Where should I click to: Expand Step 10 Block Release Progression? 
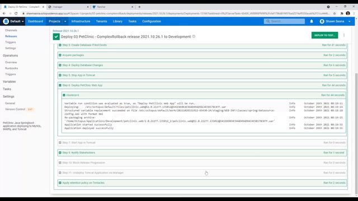pos(60,162)
